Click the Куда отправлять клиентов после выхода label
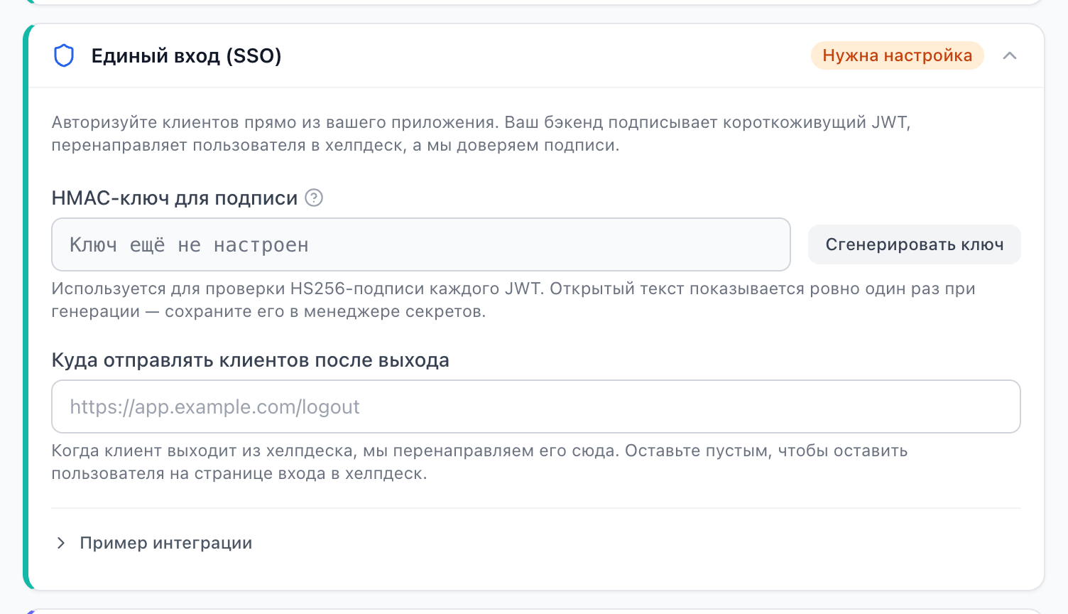This screenshot has height=614, width=1068. 251,360
